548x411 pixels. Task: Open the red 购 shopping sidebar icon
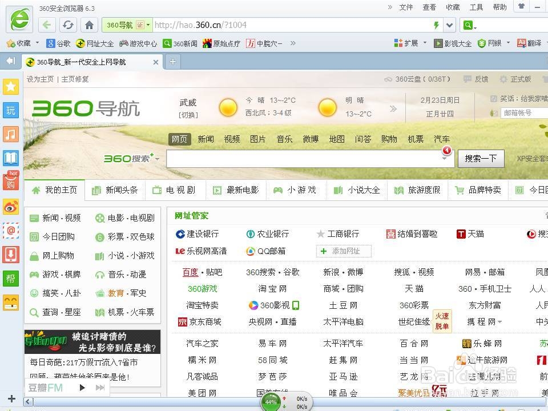point(11,182)
